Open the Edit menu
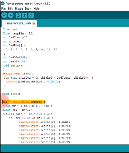Viewport: 129px width, 153px height. [x=10, y=9]
